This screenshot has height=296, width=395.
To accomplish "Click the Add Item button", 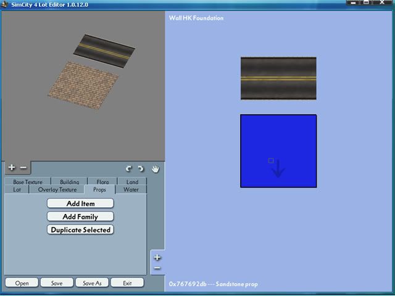I will pos(80,203).
